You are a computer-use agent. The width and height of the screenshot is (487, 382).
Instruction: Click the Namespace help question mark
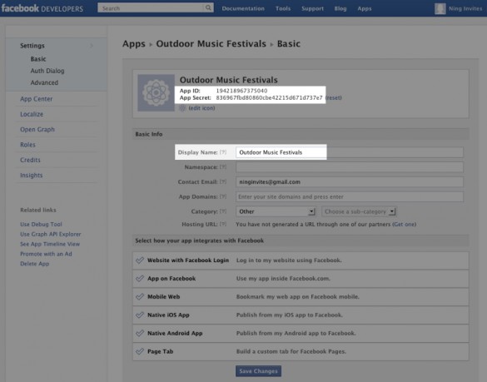[223, 167]
